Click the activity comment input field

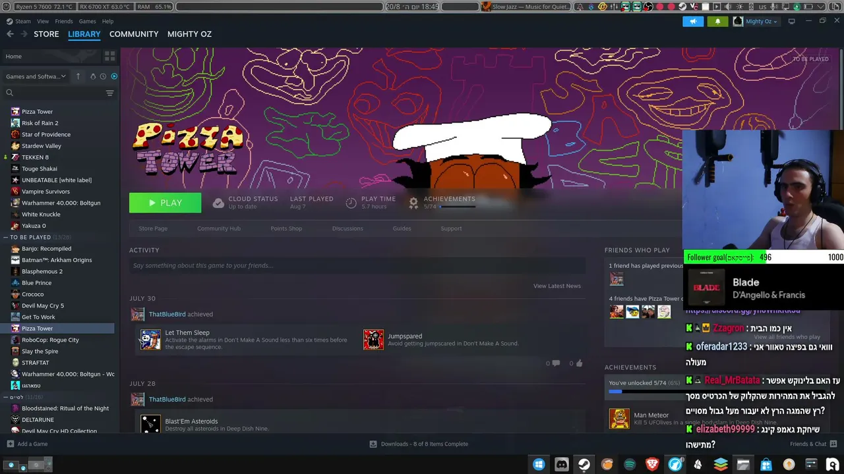click(x=357, y=265)
